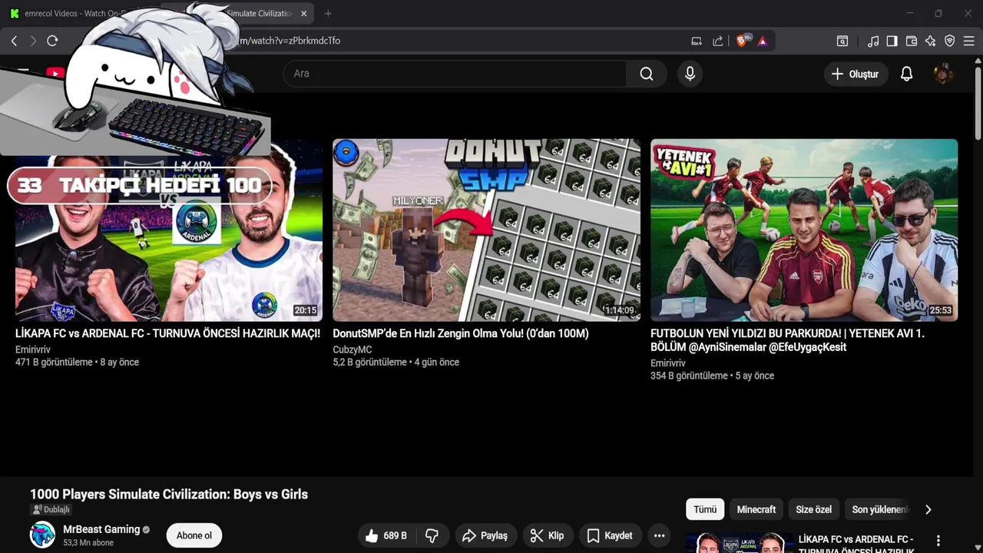Click the DonutSMP'de En Hızlı Zengin title
Screen dimensions: 983x553
pyautogui.click(x=461, y=333)
